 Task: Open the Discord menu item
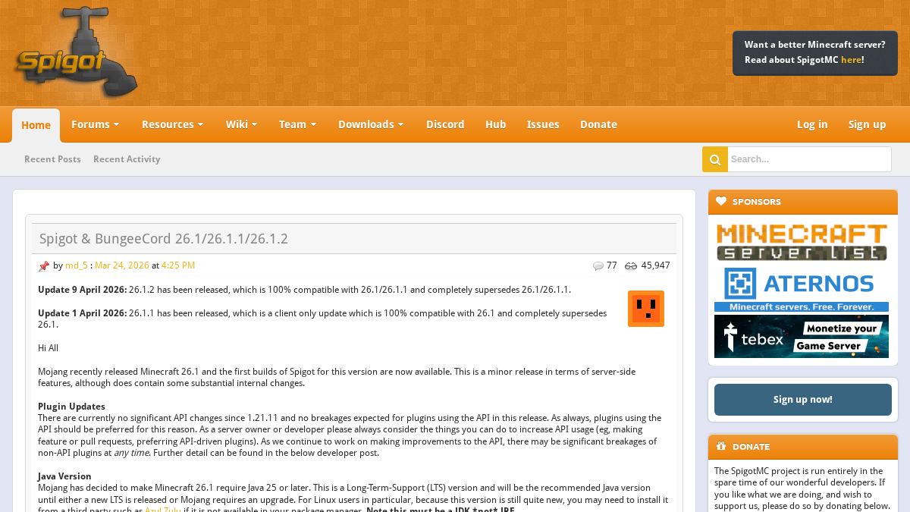tap(445, 124)
